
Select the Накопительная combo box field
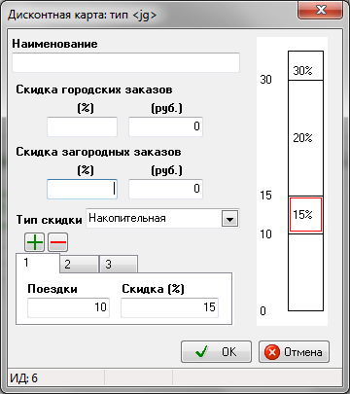coord(162,218)
